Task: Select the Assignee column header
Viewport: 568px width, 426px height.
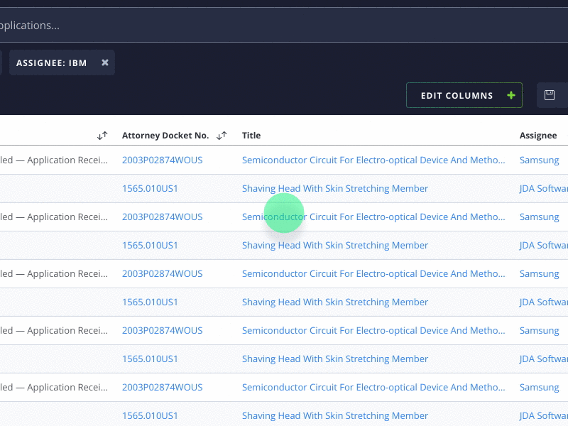Action: (538, 136)
